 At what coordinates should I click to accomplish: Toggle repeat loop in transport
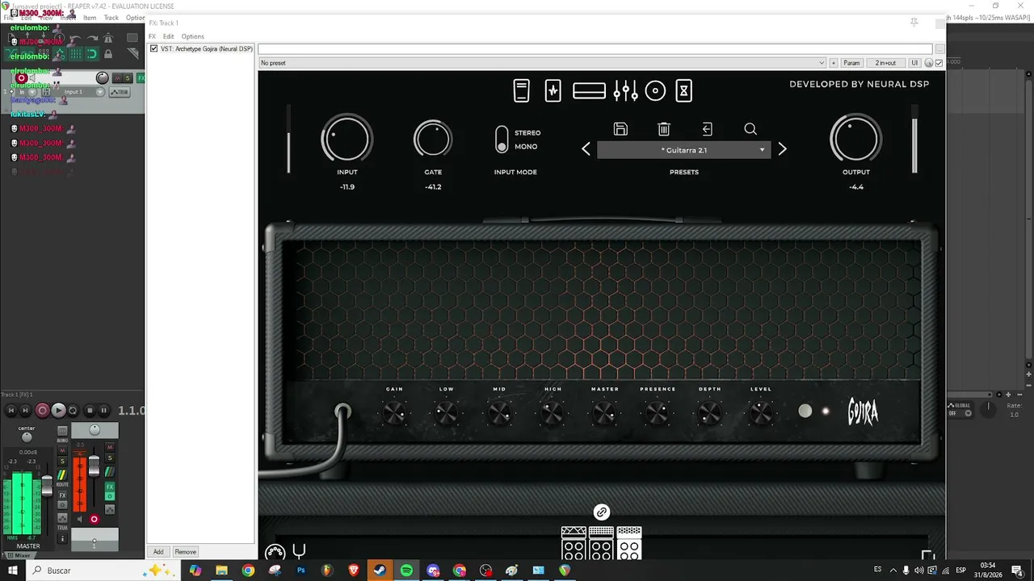click(73, 411)
